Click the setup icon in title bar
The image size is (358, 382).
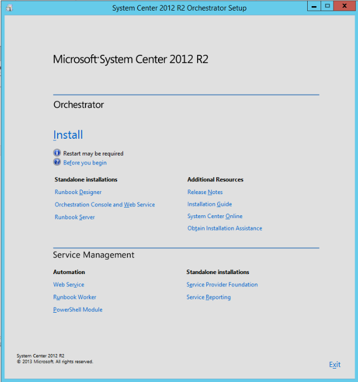(8, 8)
